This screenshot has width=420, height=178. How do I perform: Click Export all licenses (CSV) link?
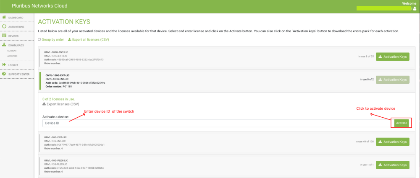91,39
